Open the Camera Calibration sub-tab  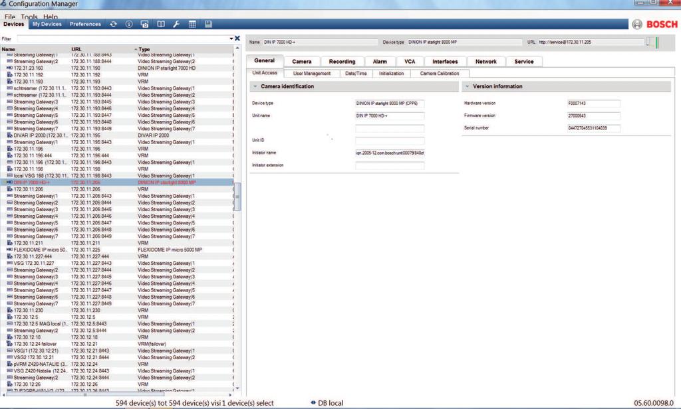point(439,74)
